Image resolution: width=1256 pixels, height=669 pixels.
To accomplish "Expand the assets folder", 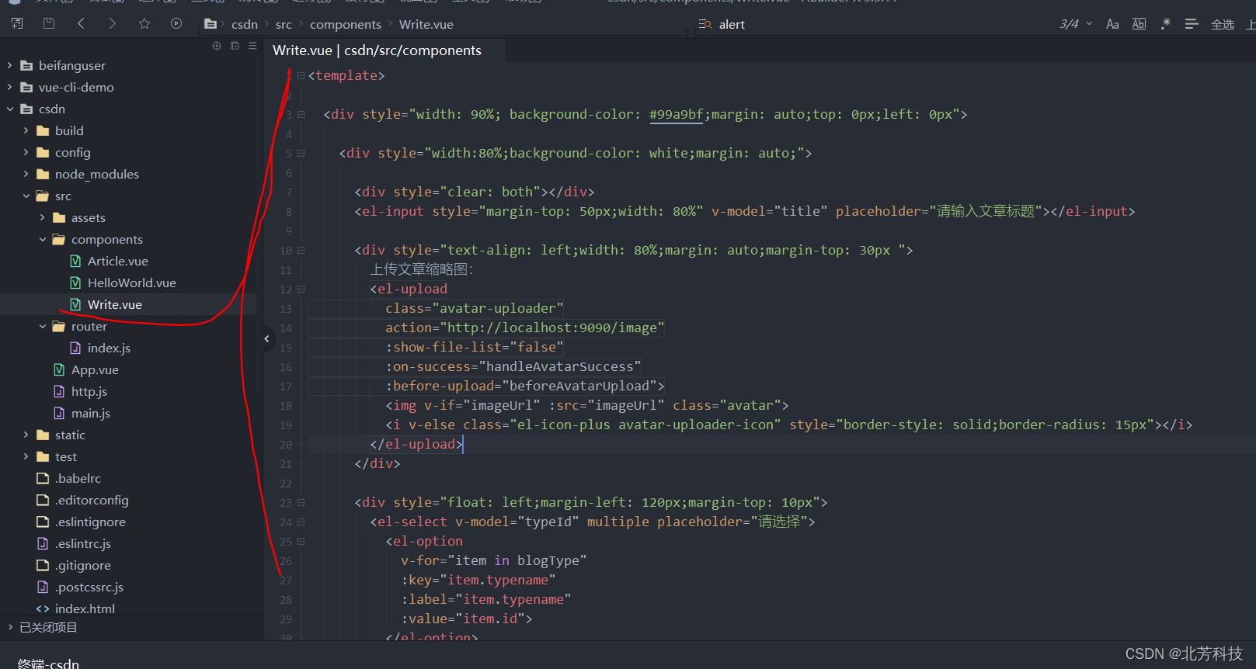I will [x=42, y=217].
